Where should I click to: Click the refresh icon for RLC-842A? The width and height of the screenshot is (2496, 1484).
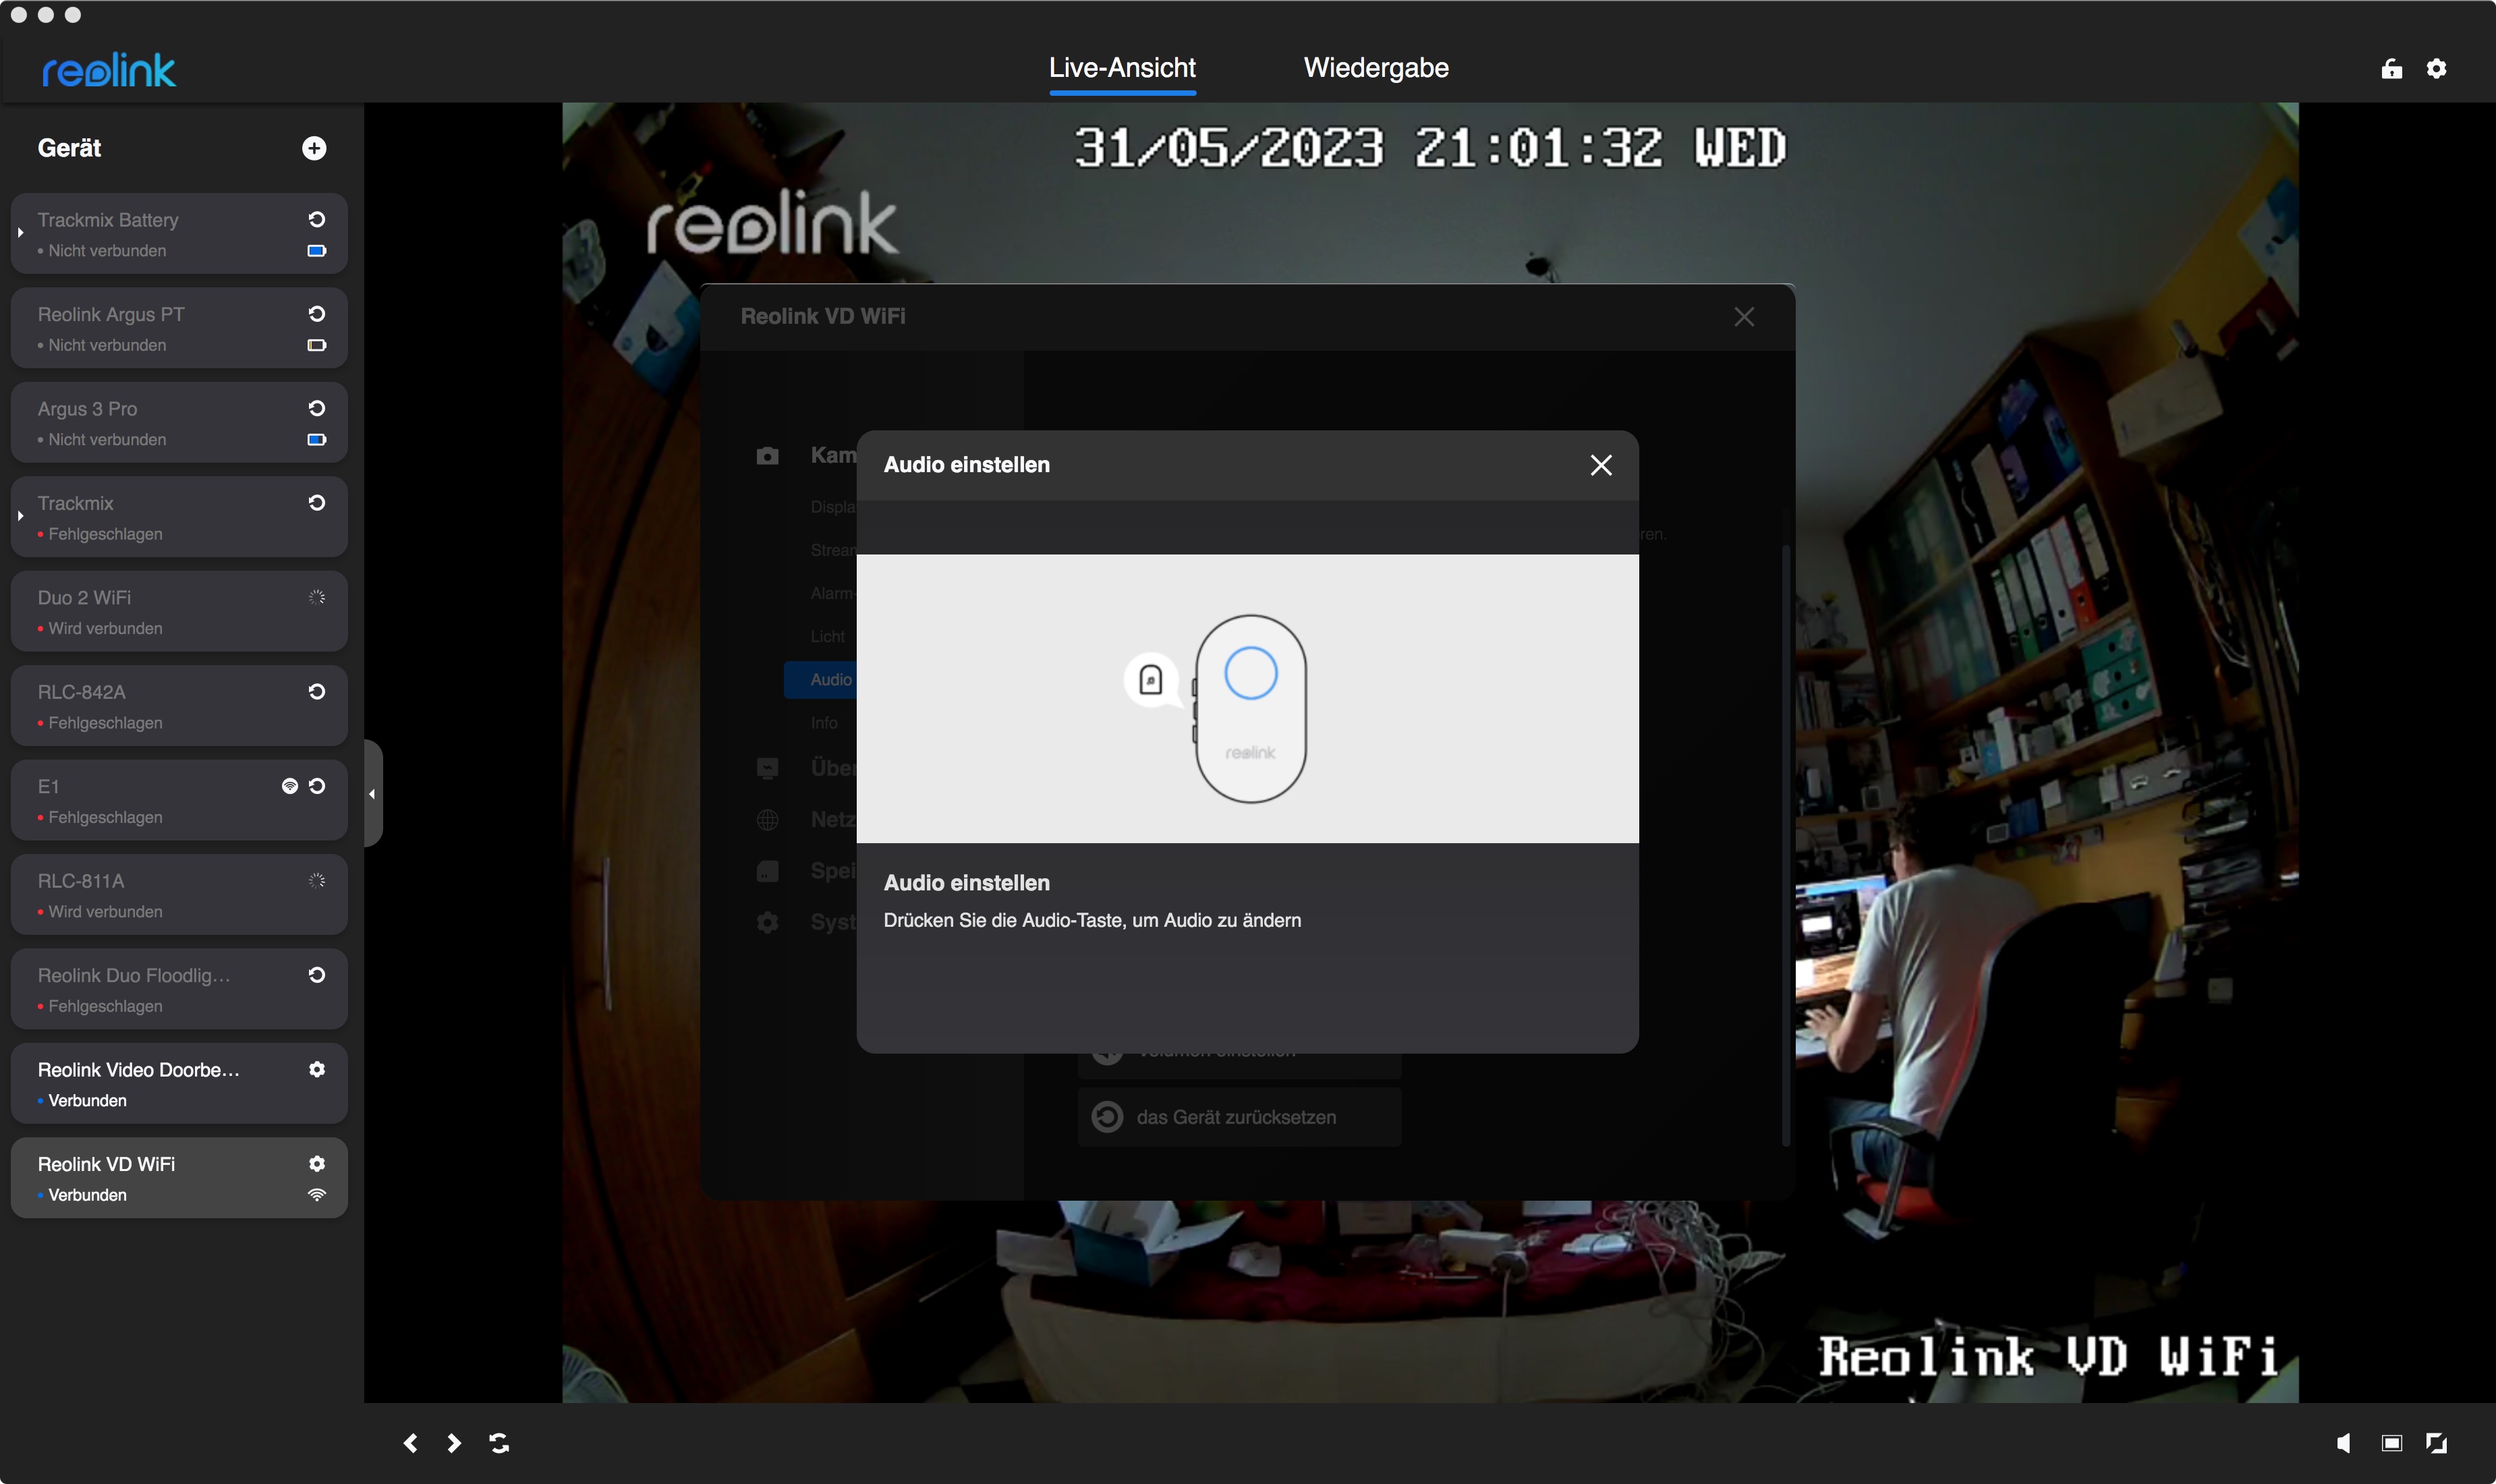pyautogui.click(x=317, y=691)
